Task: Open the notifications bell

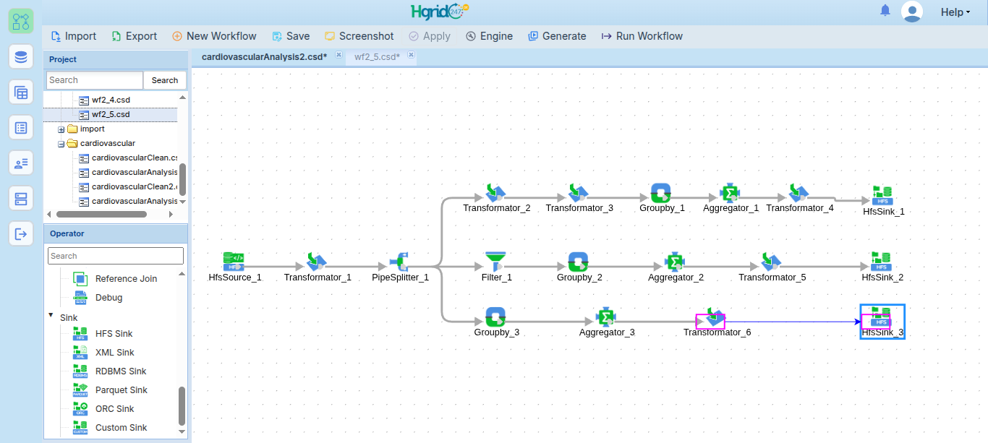Action: pos(885,11)
